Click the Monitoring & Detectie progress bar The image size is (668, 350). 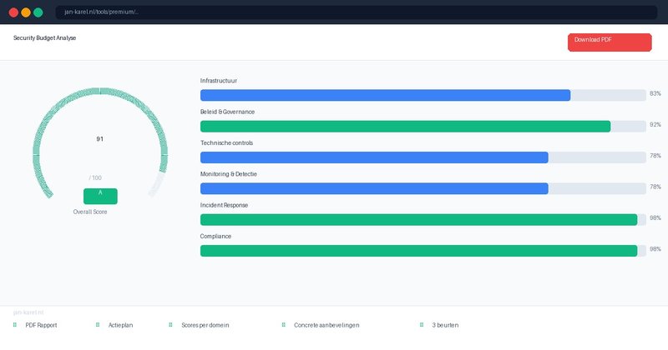click(x=423, y=188)
